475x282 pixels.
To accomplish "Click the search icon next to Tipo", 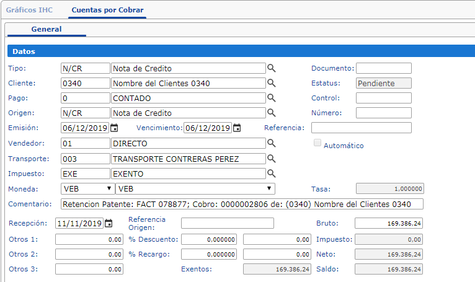I will click(x=271, y=68).
